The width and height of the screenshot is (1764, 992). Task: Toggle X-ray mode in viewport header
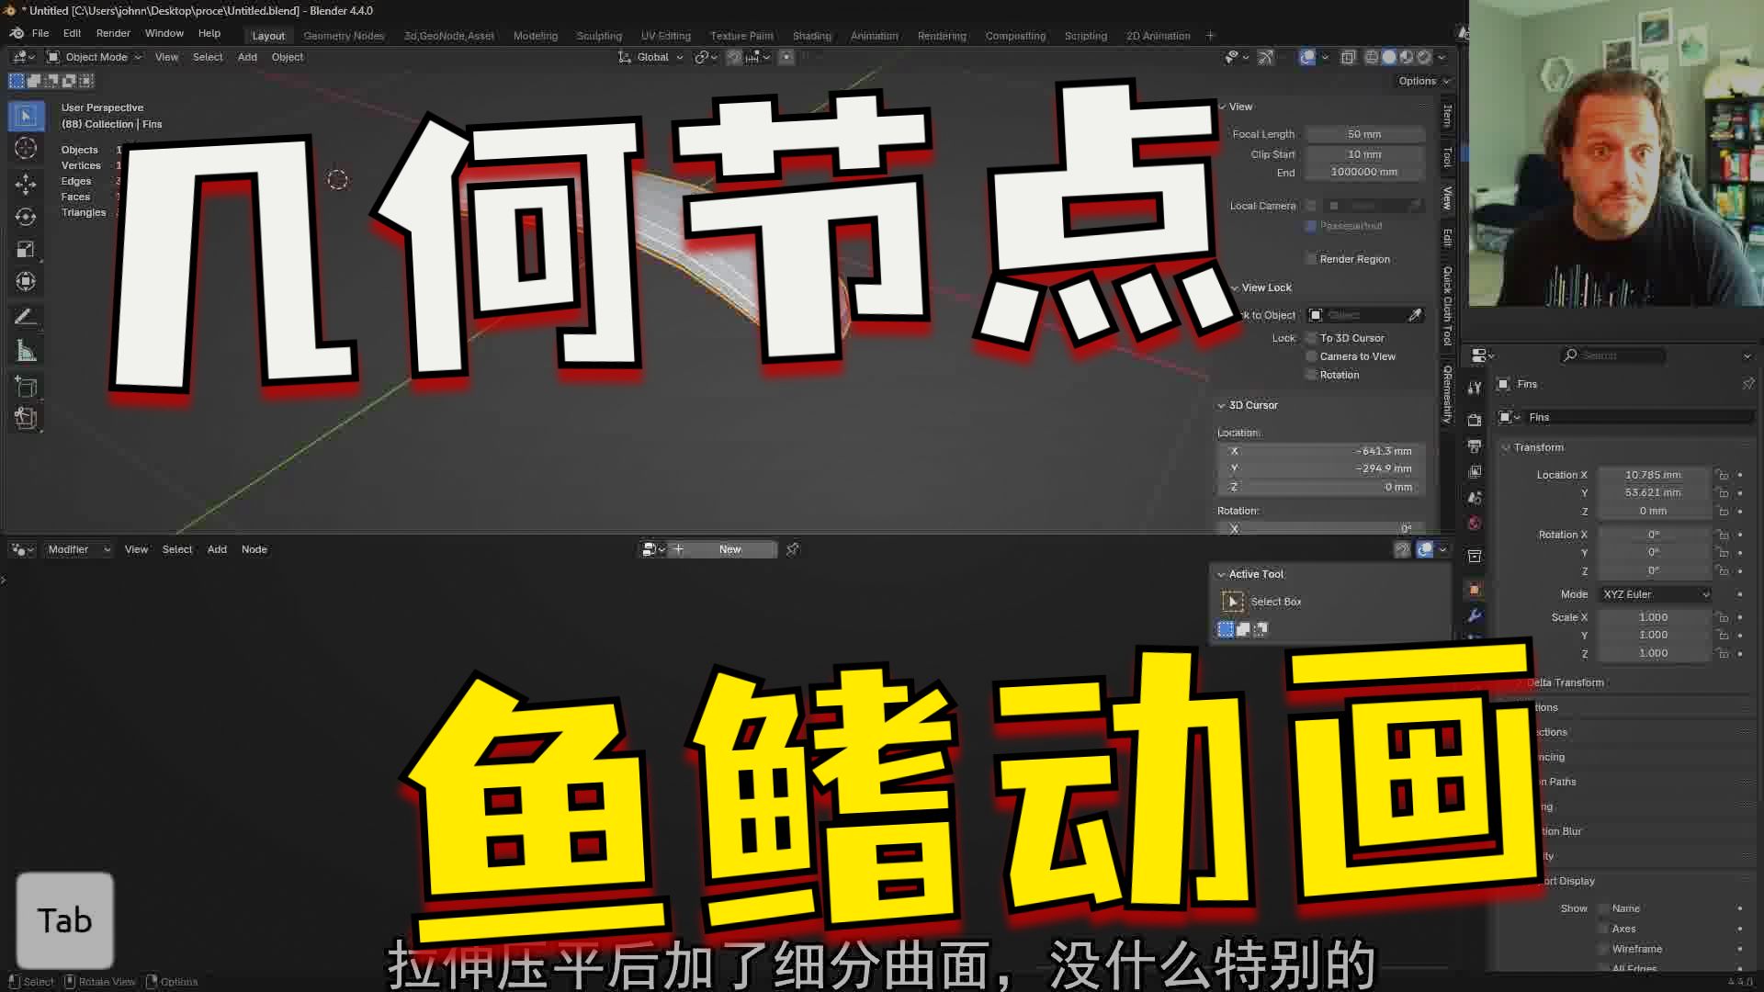(1348, 57)
